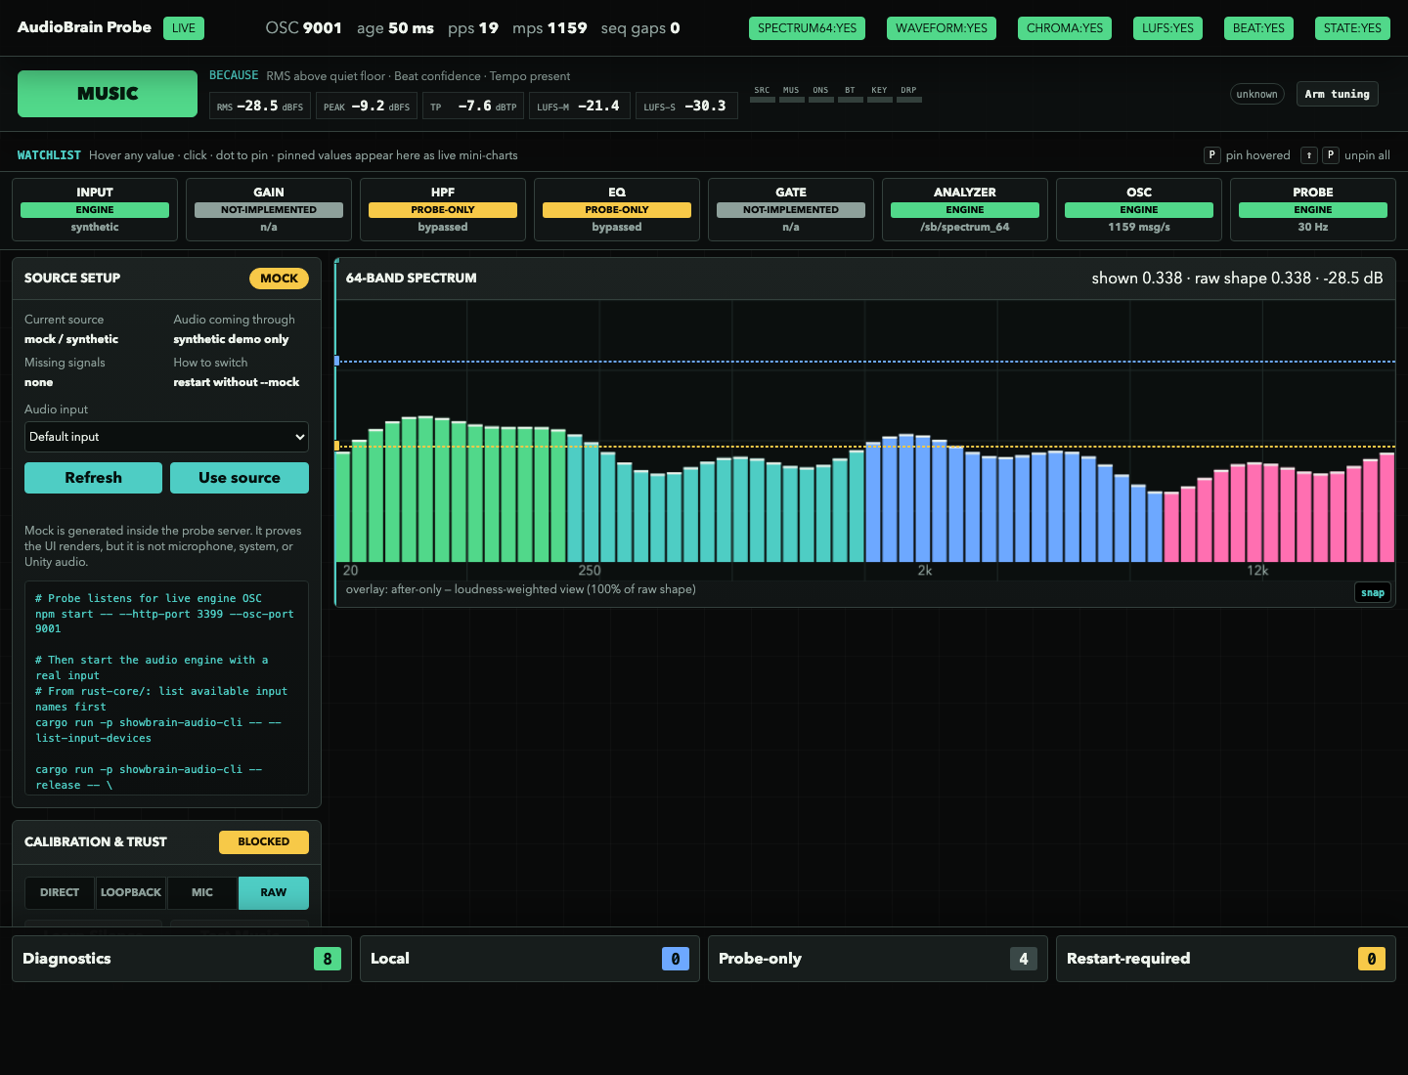Click the seq gaps 0 readout
1408x1075 pixels.
click(640, 28)
